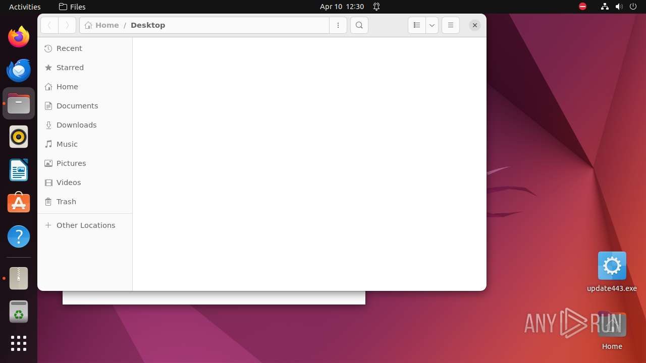
Task: Open Other Locations in the sidebar
Action: click(85, 225)
